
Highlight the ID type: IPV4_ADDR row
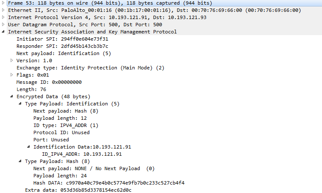tap(66, 125)
